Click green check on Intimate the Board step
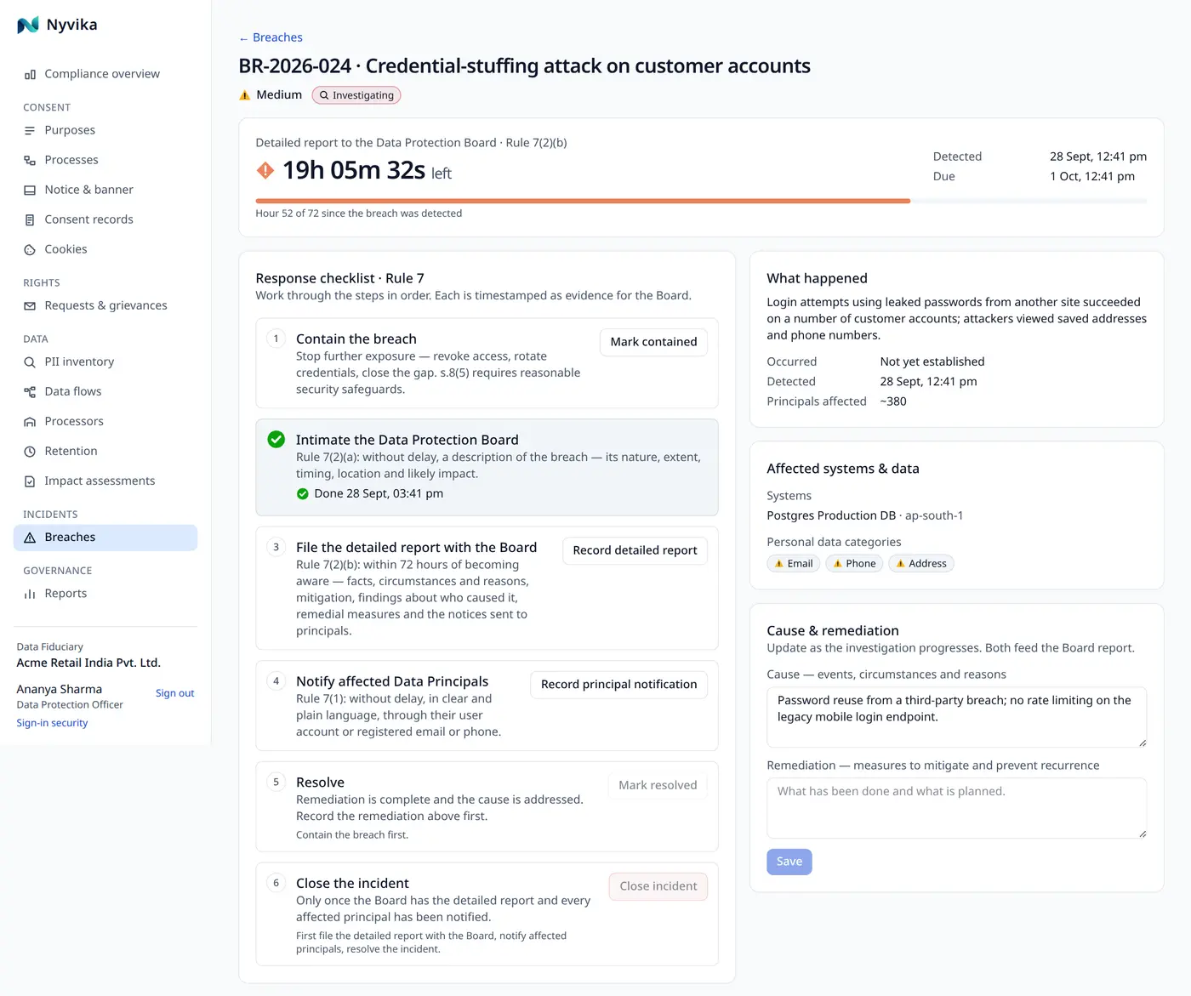This screenshot has width=1191, height=996. [276, 440]
